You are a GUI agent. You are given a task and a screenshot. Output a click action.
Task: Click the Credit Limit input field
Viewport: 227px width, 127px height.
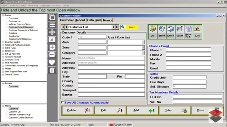click(x=189, y=77)
